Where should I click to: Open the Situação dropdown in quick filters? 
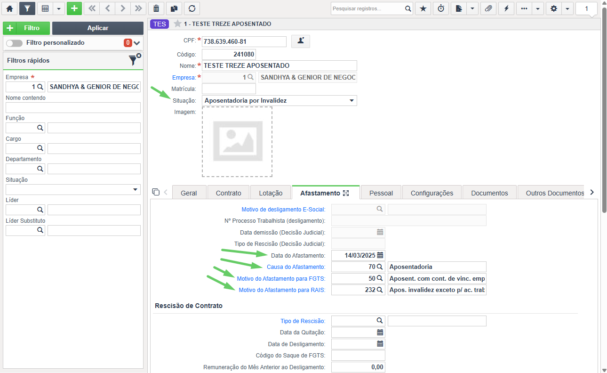tap(73, 190)
